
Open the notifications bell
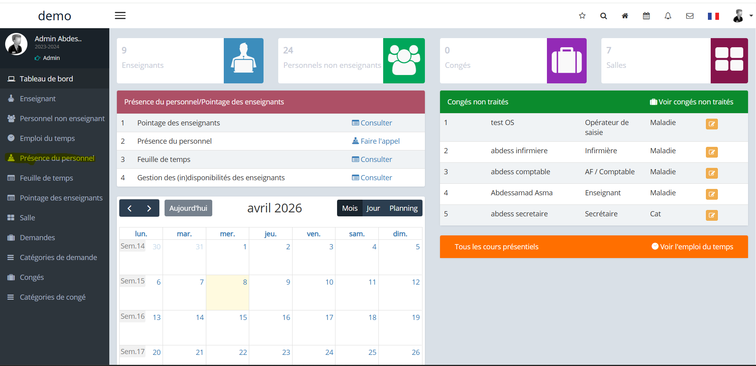tap(668, 16)
